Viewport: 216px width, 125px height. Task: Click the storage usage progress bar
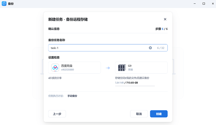pyautogui.click(x=135, y=86)
